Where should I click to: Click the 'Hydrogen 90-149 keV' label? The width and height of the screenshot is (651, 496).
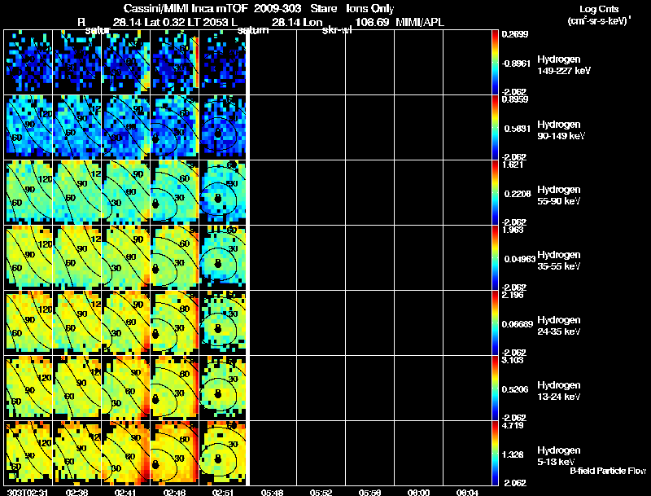[x=561, y=130]
